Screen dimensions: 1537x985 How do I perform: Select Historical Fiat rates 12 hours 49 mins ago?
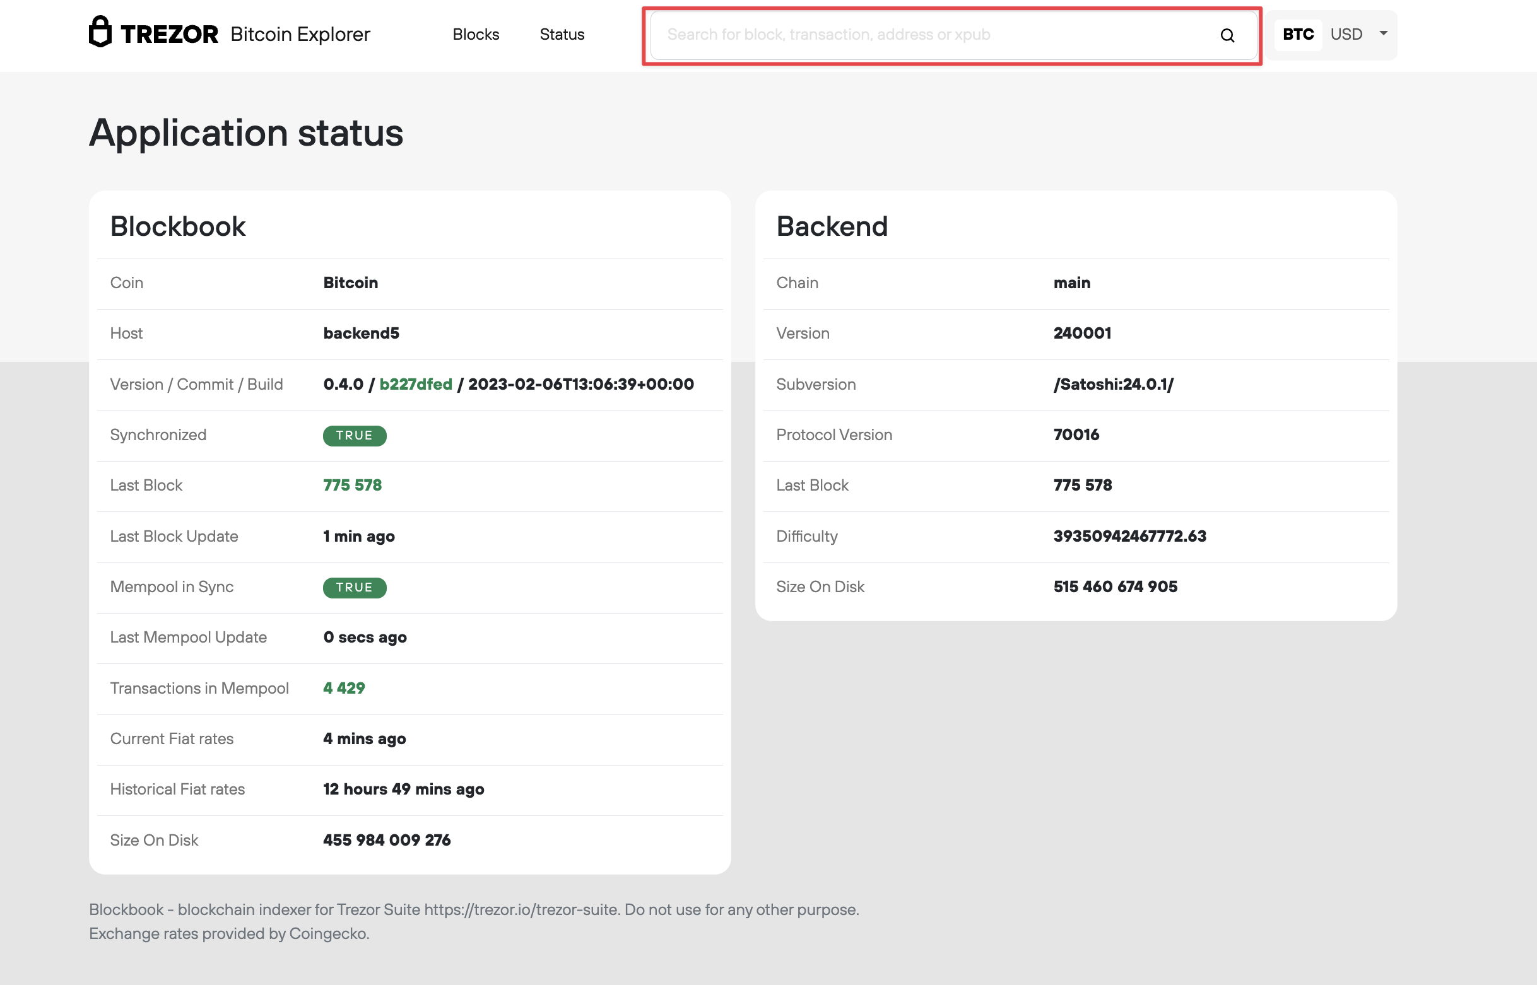[404, 790]
